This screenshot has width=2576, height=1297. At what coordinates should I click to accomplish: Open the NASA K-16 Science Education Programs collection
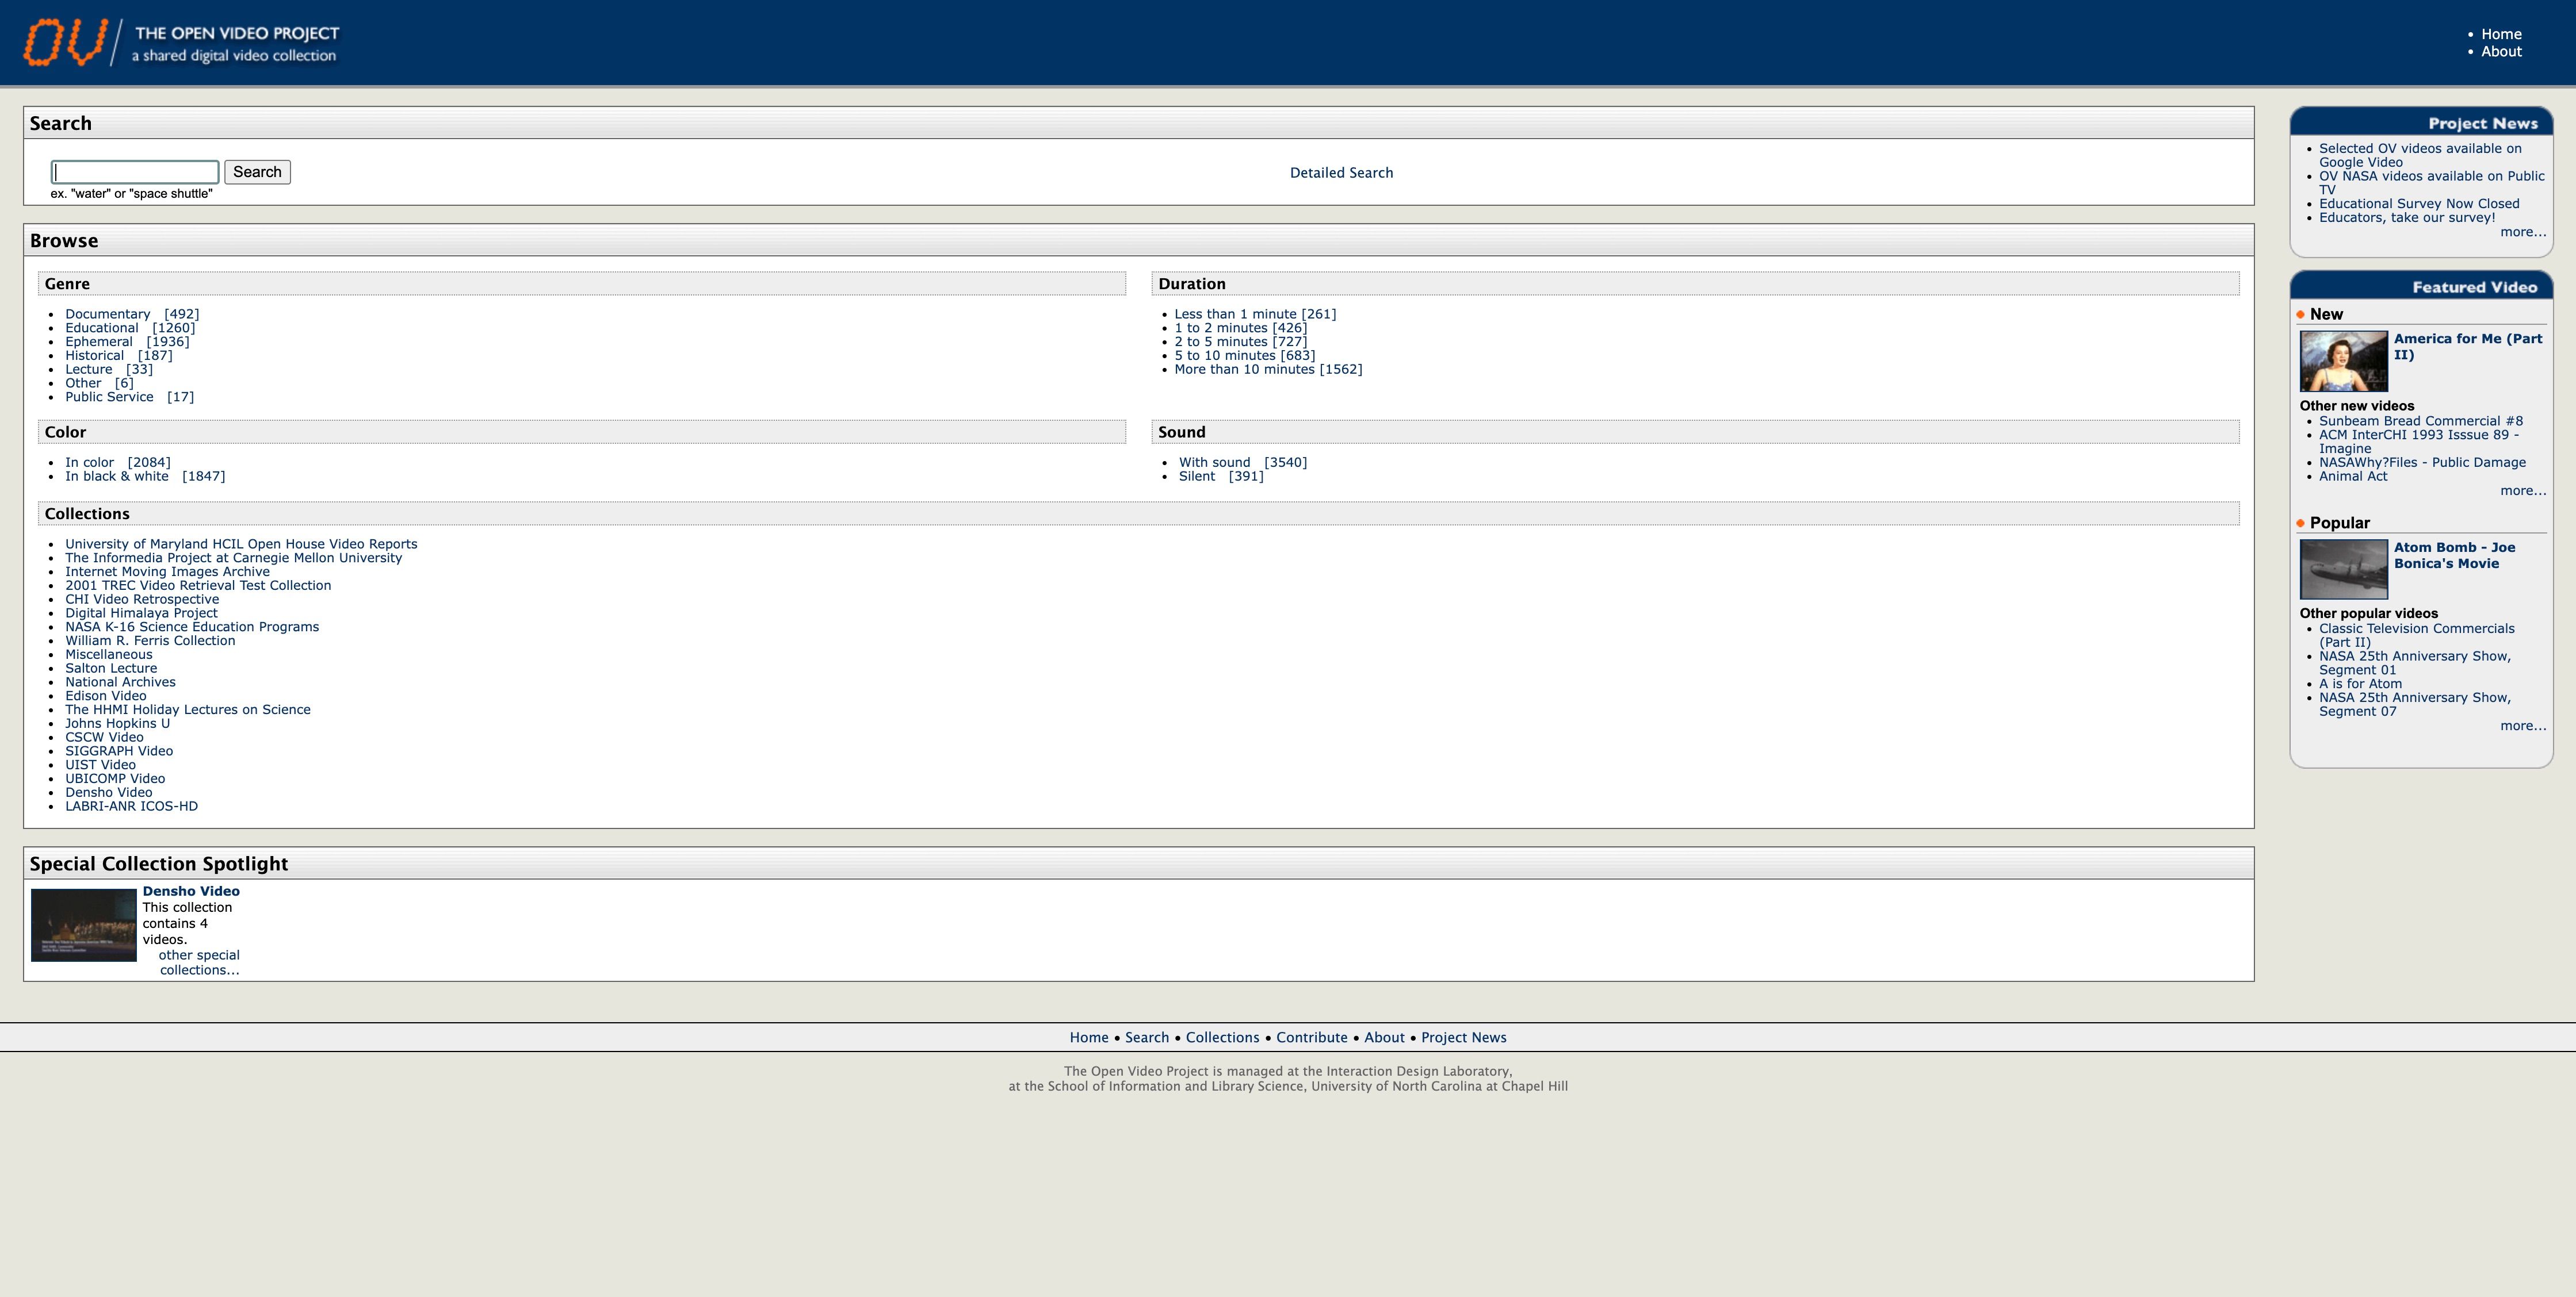coord(192,628)
